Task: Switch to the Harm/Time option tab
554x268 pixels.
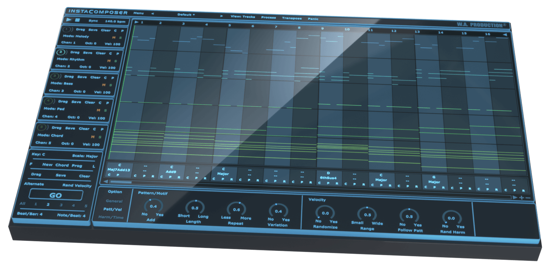Action: 111,217
